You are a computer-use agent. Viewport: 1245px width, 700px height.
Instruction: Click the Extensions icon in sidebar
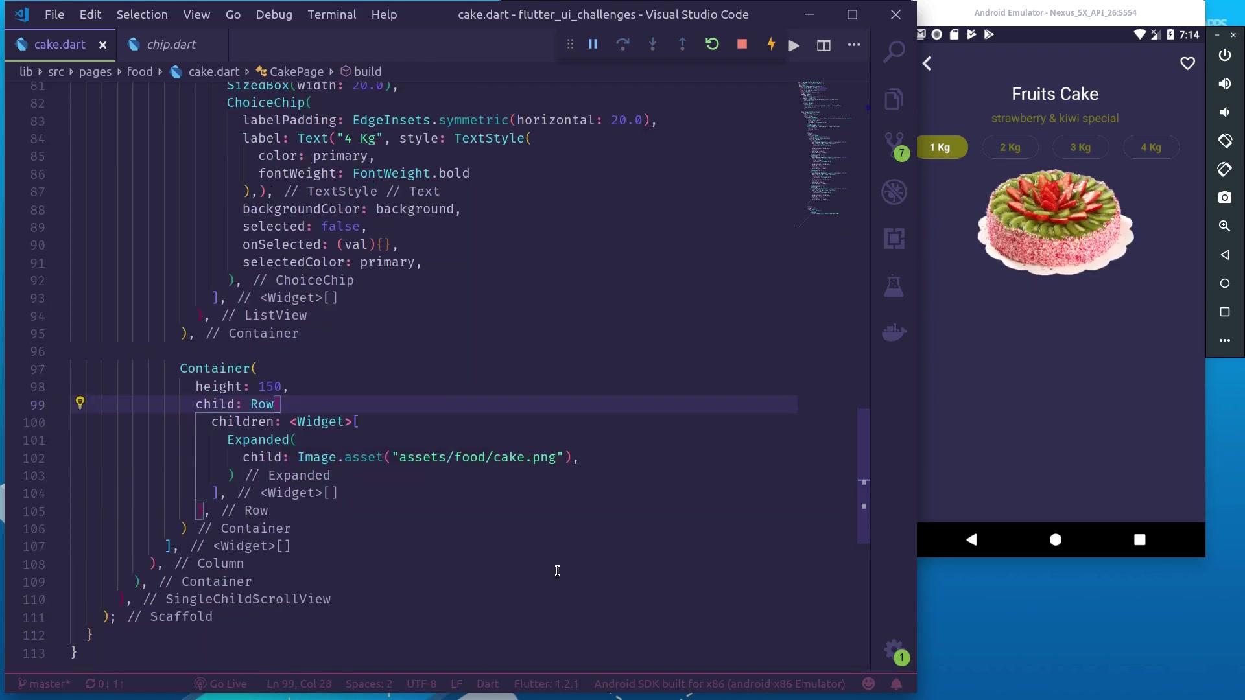click(895, 238)
